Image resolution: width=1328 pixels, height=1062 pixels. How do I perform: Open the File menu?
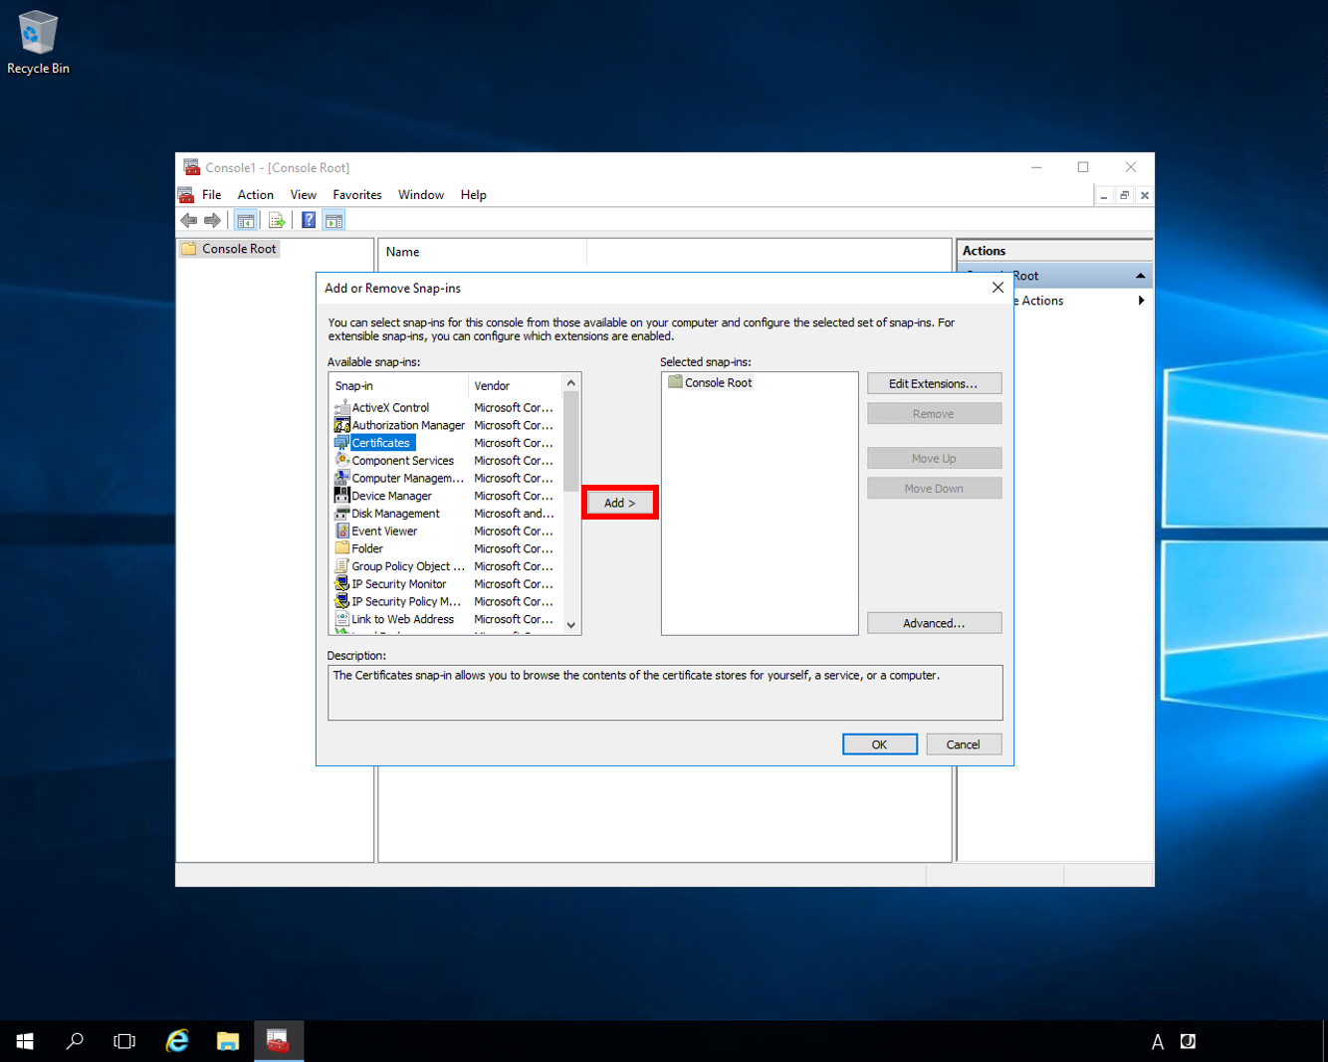[212, 195]
